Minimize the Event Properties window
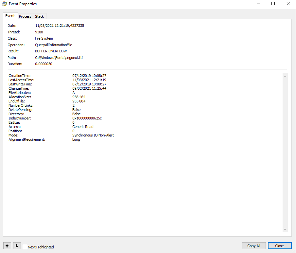This screenshot has height=253, width=296. pyautogui.click(x=258, y=4)
